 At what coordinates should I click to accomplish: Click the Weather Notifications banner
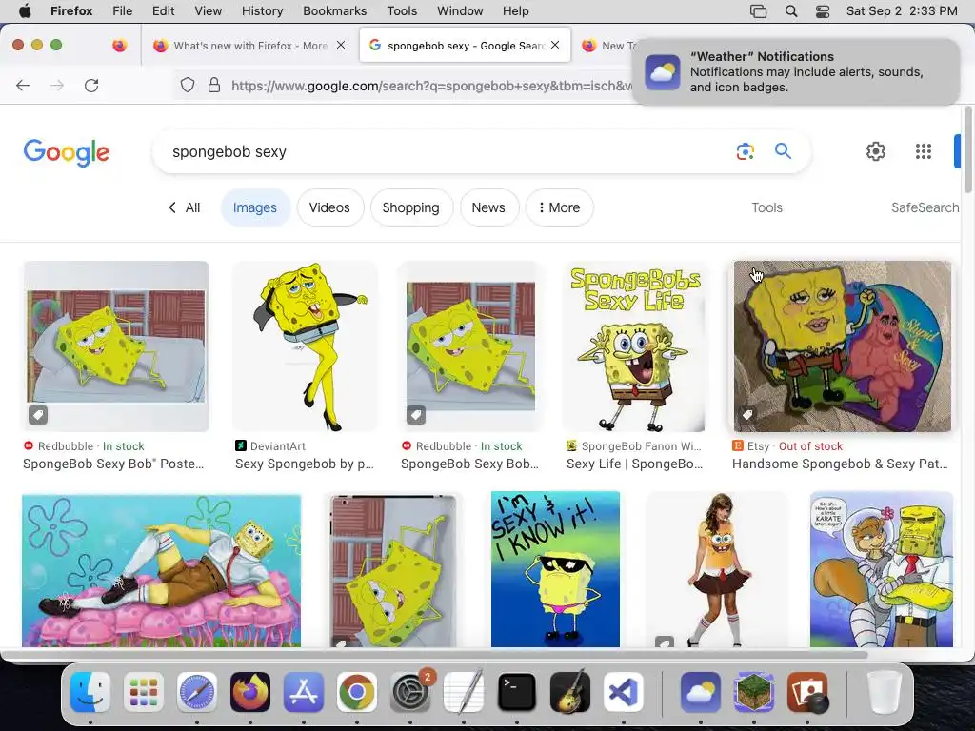796,71
